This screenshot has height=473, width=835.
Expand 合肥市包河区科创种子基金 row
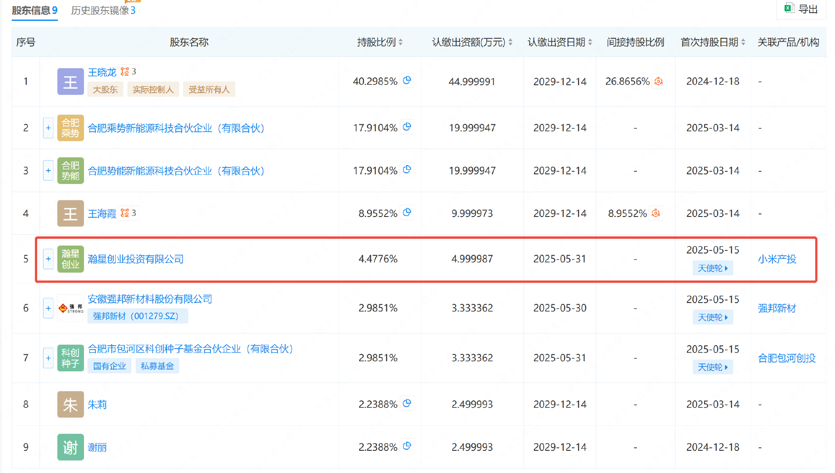click(x=48, y=358)
